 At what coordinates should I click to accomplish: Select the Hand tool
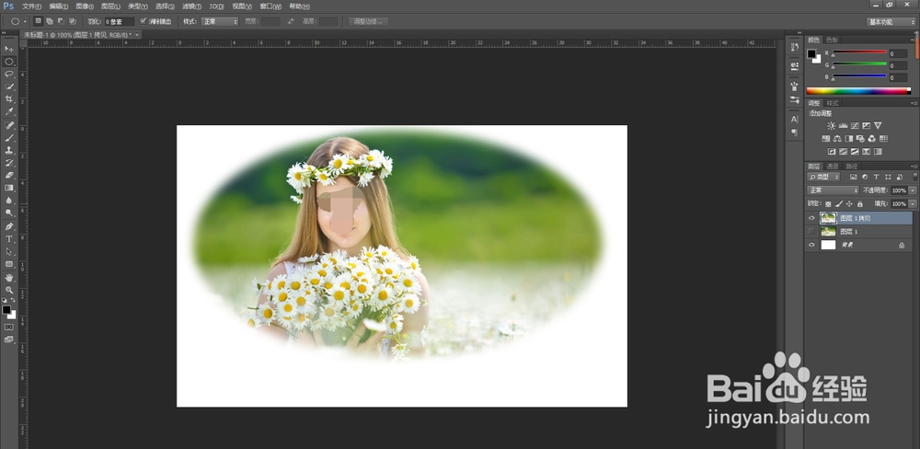point(9,276)
